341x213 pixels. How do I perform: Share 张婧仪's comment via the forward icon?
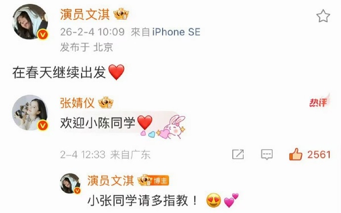[x=238, y=154]
